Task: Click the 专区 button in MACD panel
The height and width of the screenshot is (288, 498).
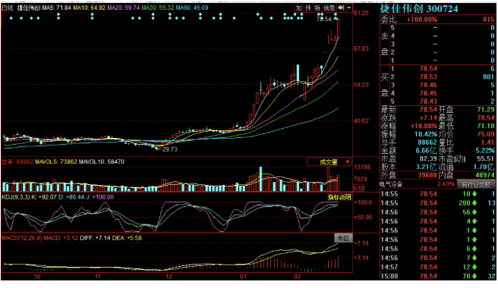Action: coord(343,238)
